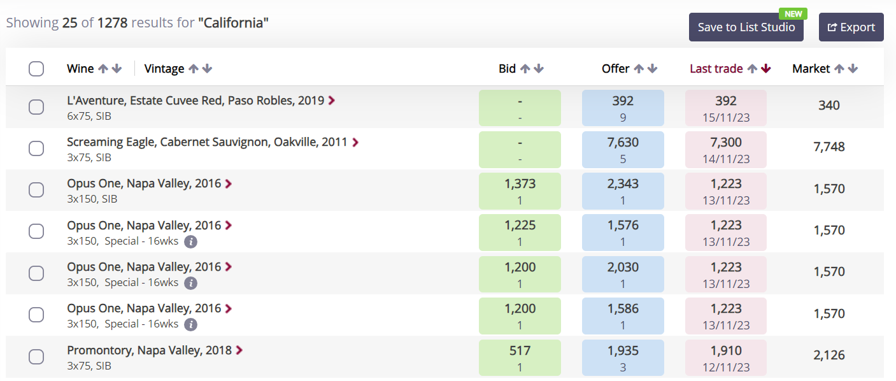Select the Screaming Eagle 2011 checkbox
Image resolution: width=896 pixels, height=381 pixels.
point(36,148)
